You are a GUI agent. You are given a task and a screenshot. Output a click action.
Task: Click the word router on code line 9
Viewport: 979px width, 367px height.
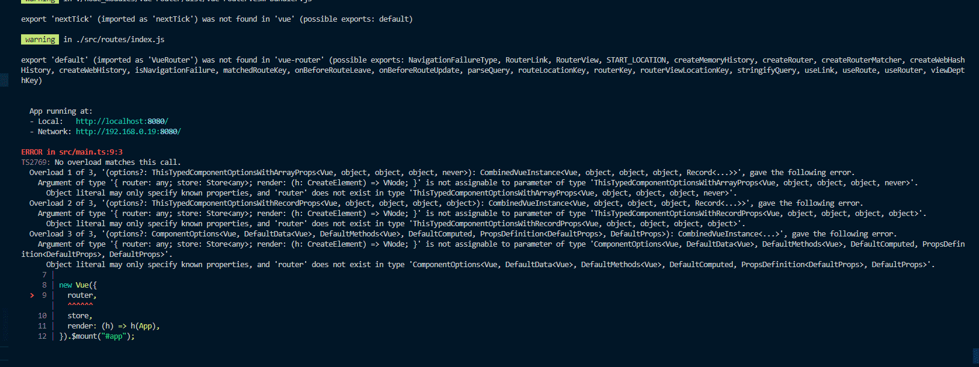tap(80, 295)
